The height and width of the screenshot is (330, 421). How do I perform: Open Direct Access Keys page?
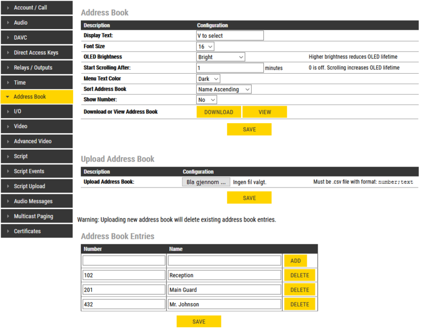tap(37, 52)
